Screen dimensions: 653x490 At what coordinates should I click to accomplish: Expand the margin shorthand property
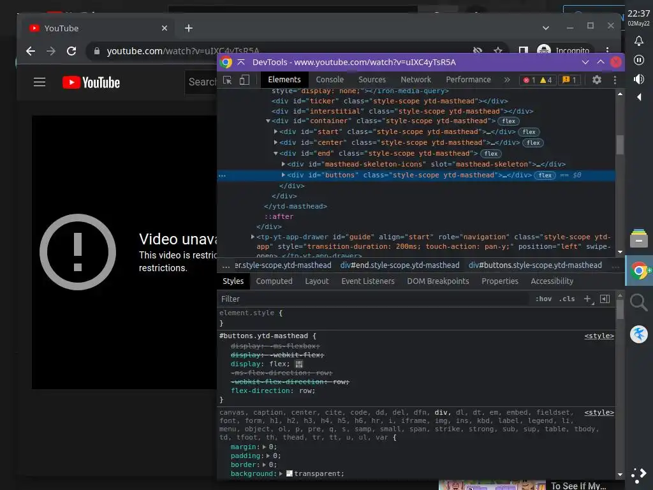coord(264,447)
